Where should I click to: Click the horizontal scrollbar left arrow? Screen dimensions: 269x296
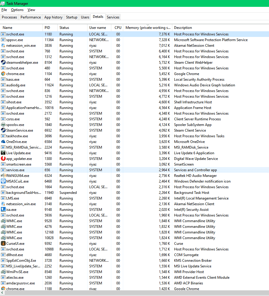[2, 293]
